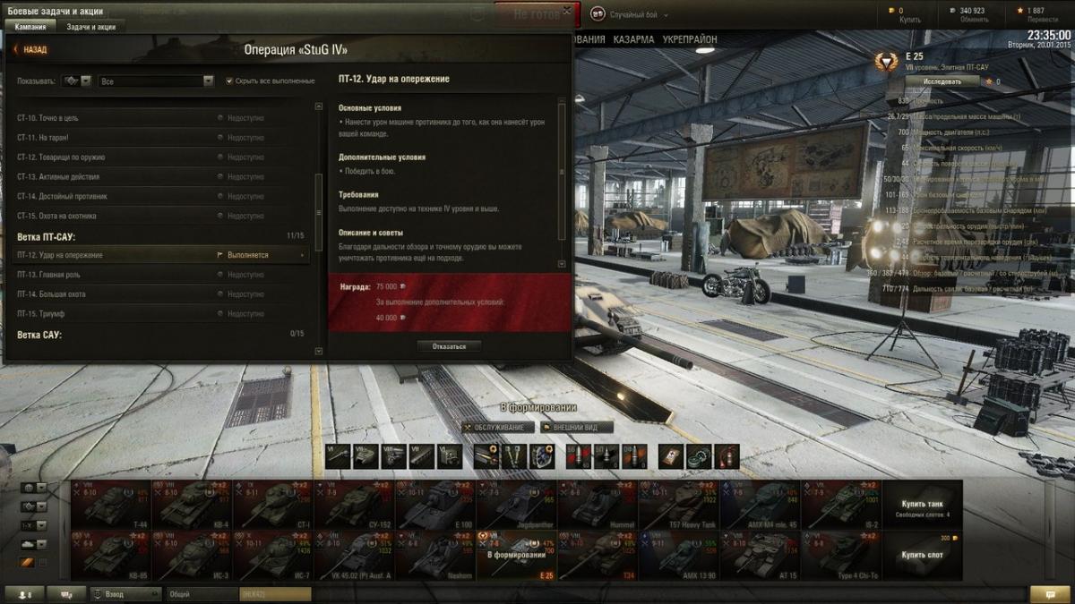Viewport: 1075px width, 604px height.
Task: Click Купить слот button
Action: [x=923, y=555]
